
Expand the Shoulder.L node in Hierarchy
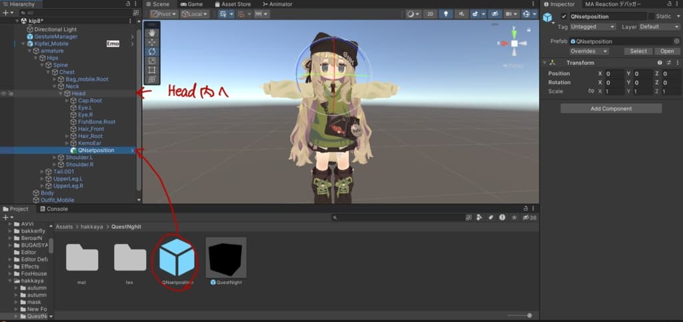[55, 157]
